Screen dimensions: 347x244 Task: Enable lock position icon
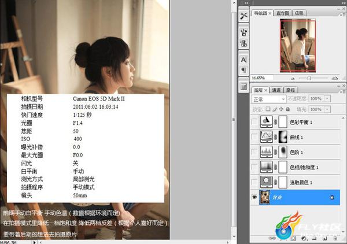281,109
